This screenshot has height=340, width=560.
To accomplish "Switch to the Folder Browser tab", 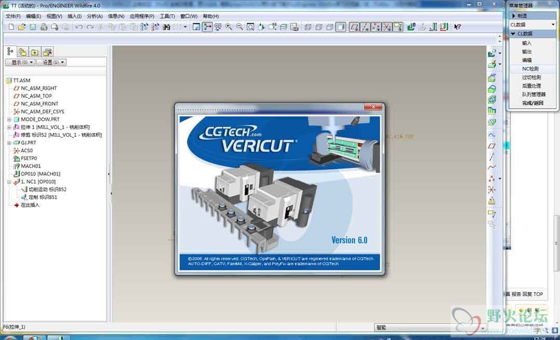I will coord(22,52).
